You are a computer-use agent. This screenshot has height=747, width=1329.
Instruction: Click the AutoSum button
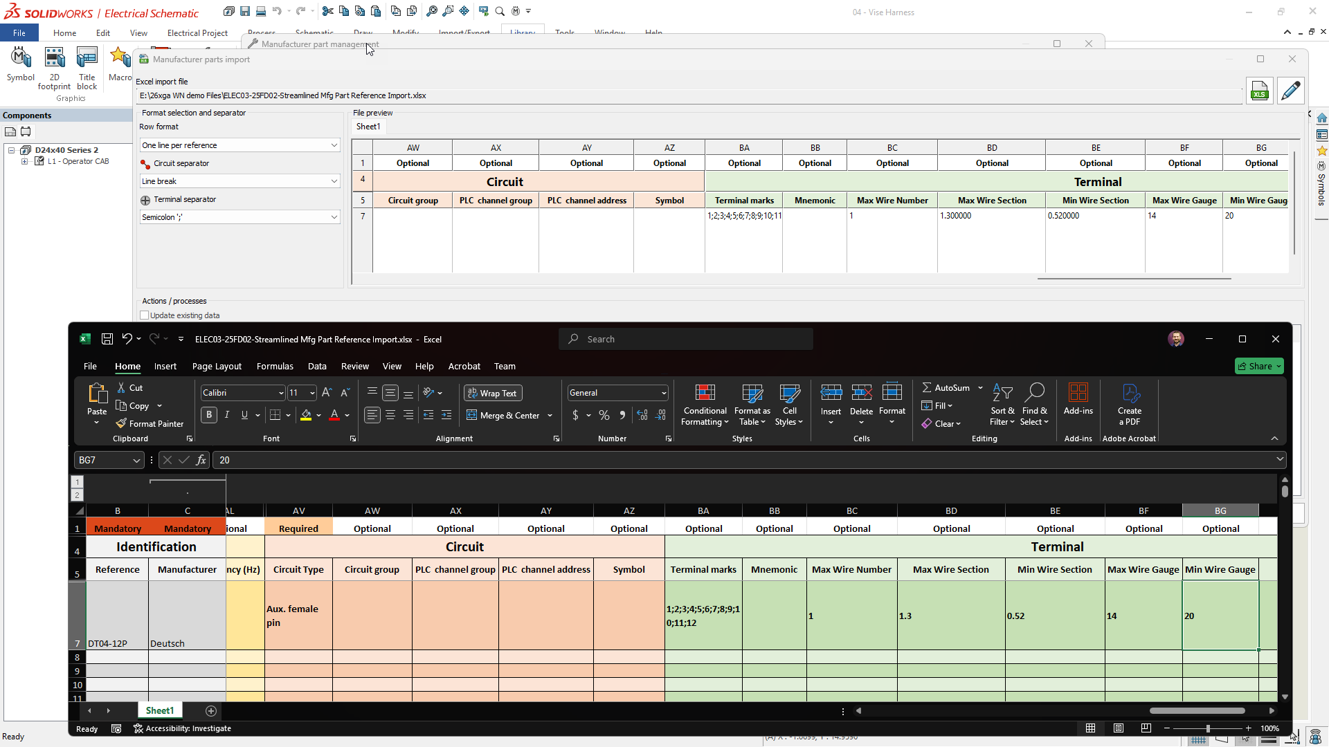(946, 388)
